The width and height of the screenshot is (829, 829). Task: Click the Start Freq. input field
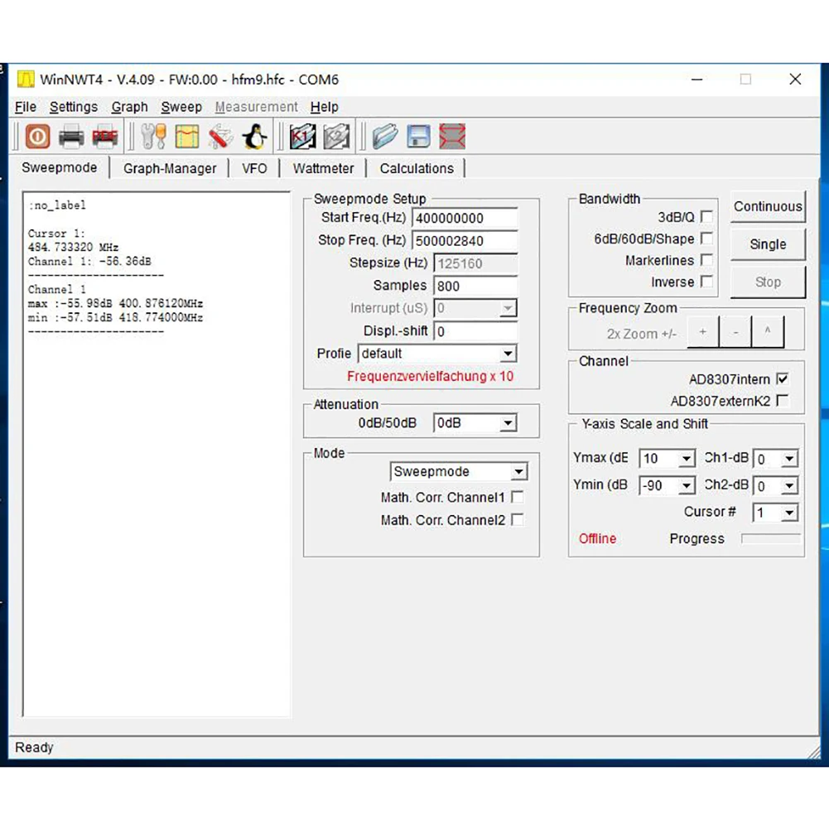[x=465, y=218]
